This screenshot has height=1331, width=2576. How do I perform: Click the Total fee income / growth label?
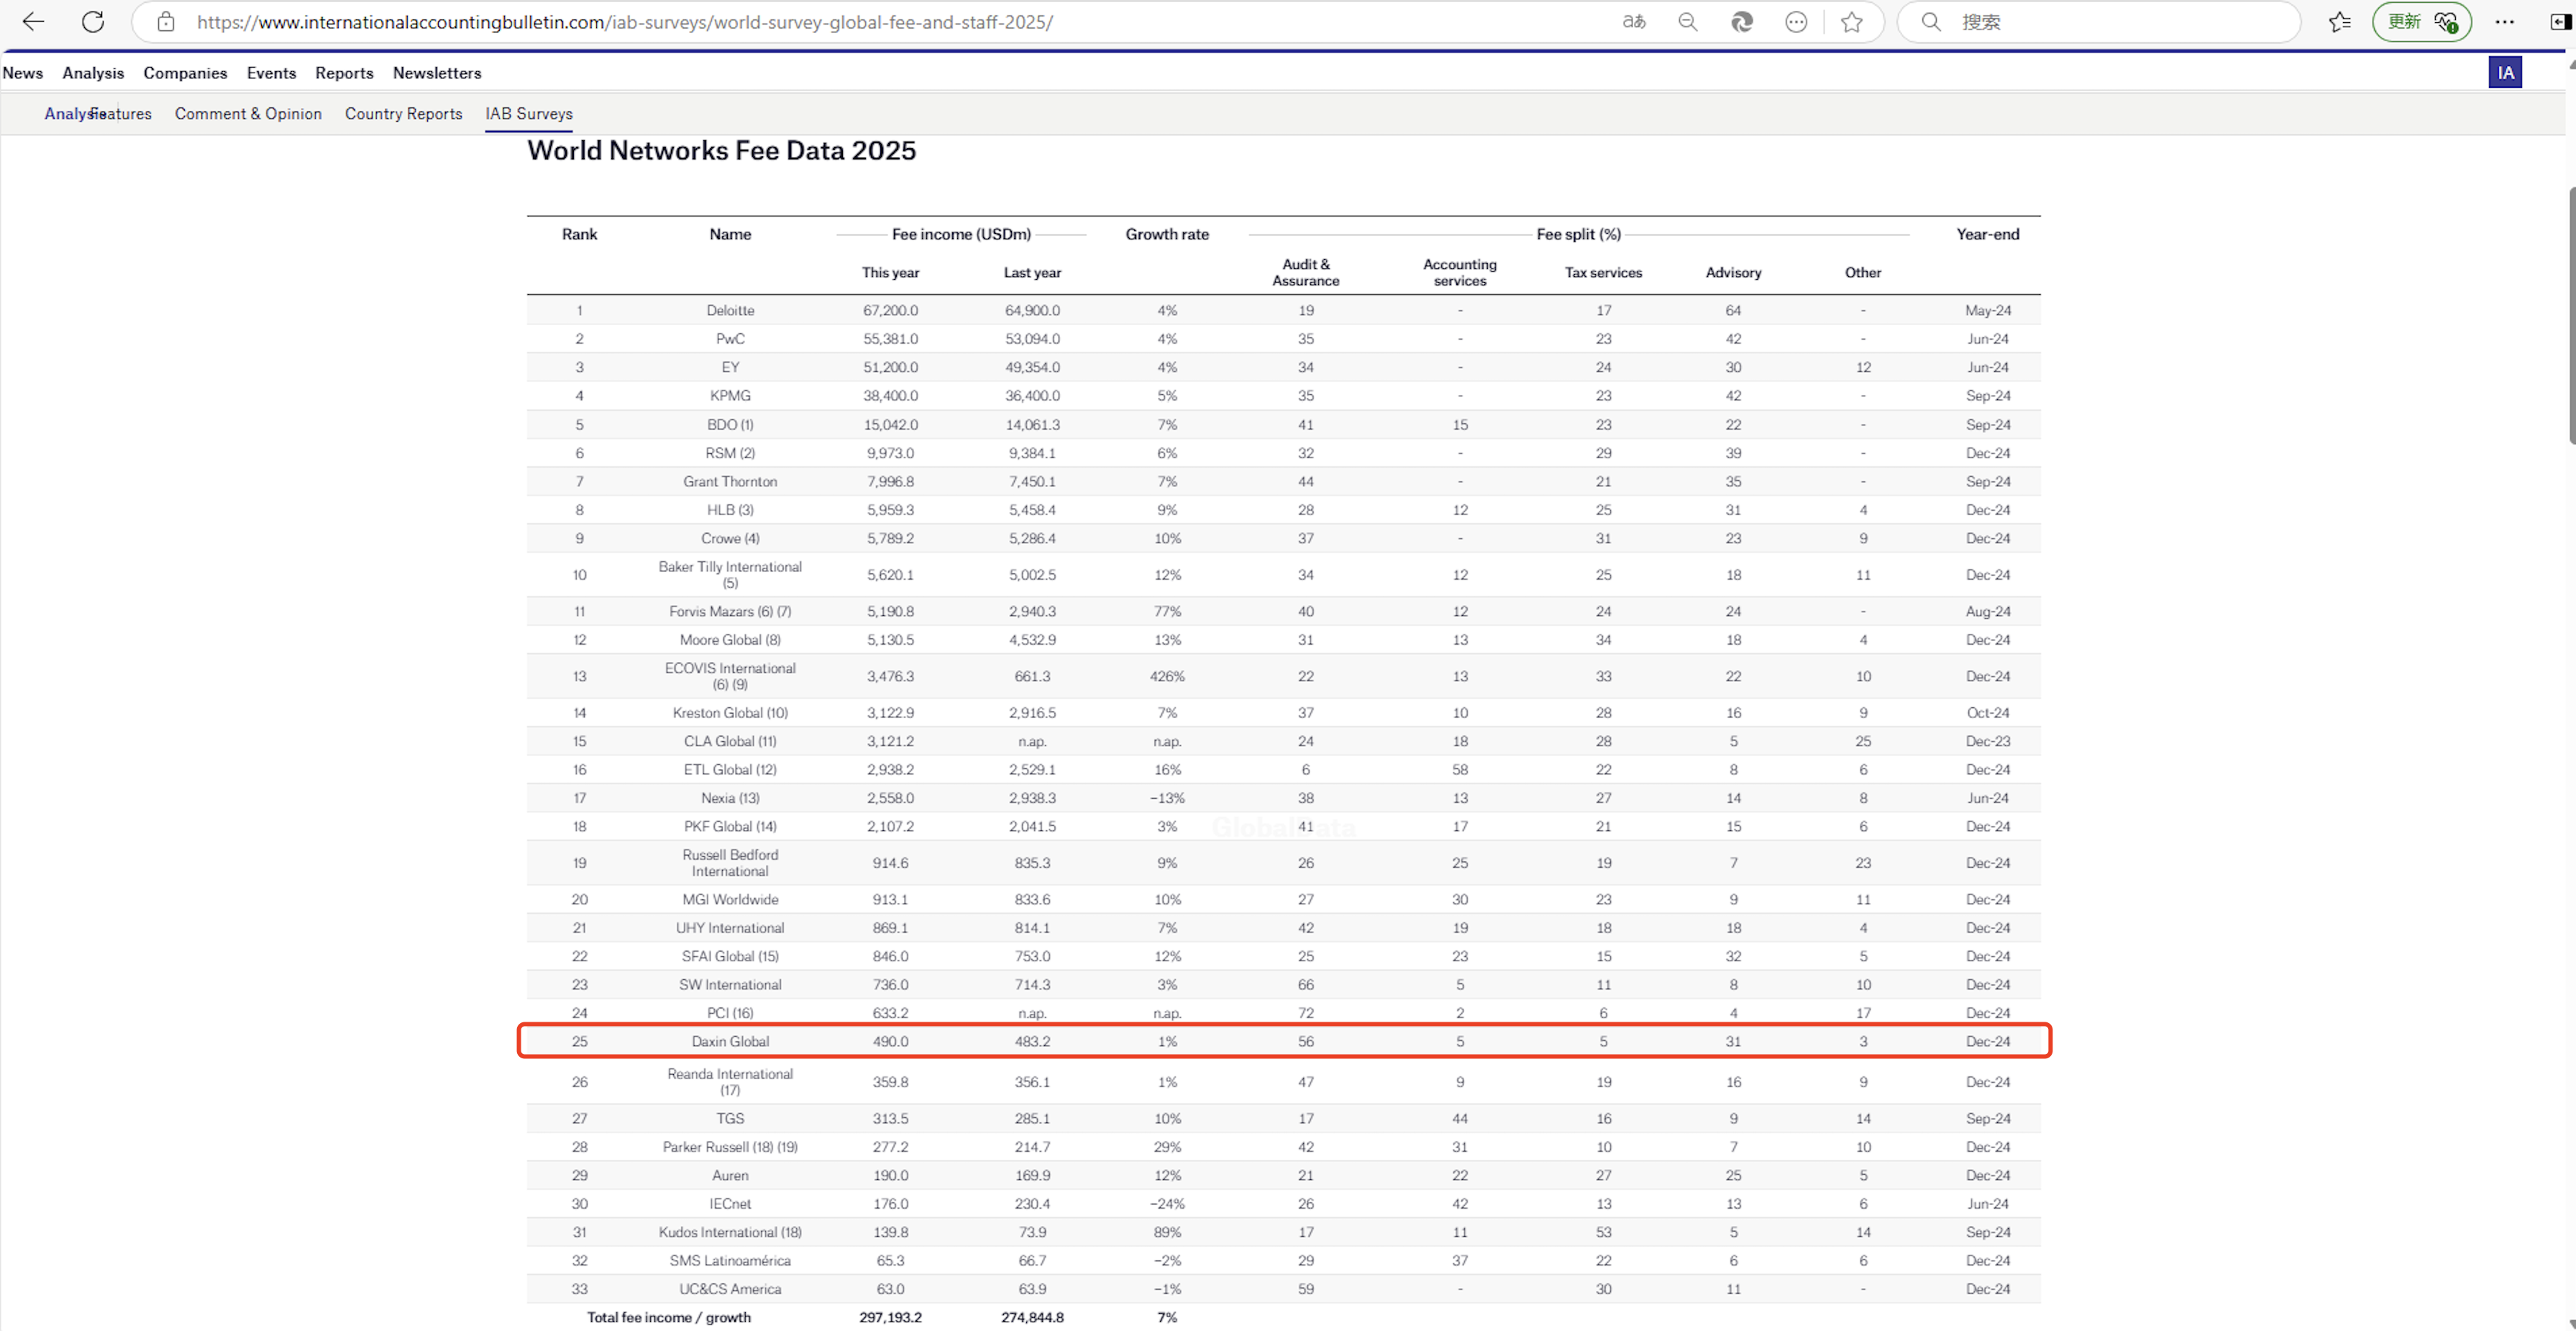coord(668,1318)
